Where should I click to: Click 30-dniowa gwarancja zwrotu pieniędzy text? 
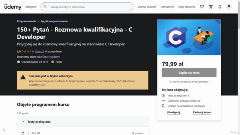click(x=189, y=82)
